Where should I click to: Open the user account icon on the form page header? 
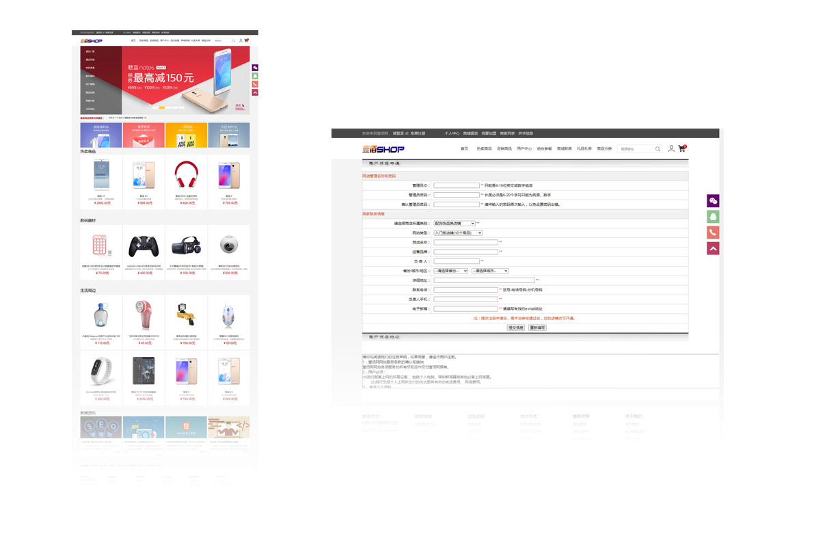coord(671,148)
